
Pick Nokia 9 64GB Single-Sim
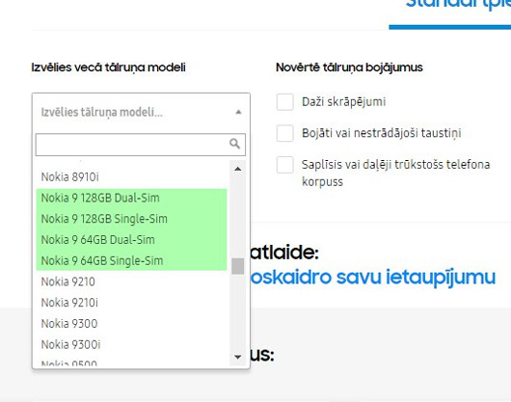(x=131, y=260)
